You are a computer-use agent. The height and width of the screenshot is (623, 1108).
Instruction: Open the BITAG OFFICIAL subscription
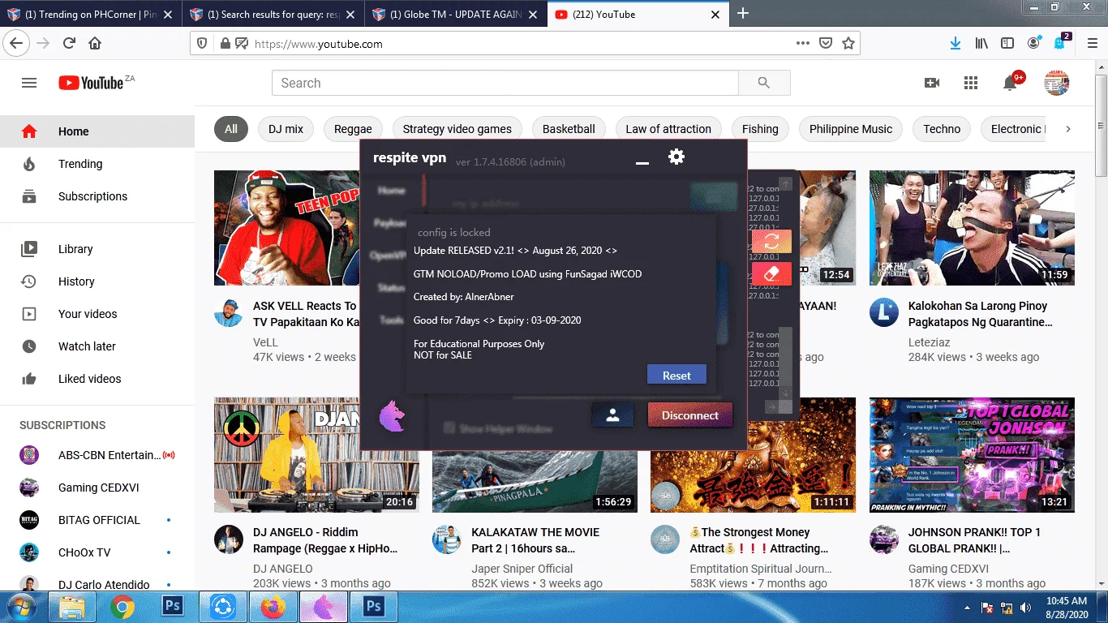coord(97,520)
